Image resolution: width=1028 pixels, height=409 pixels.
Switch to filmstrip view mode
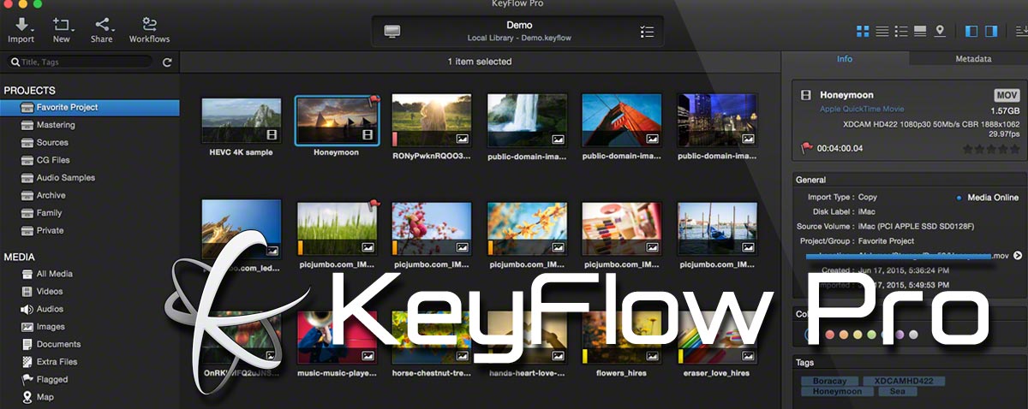[x=920, y=32]
